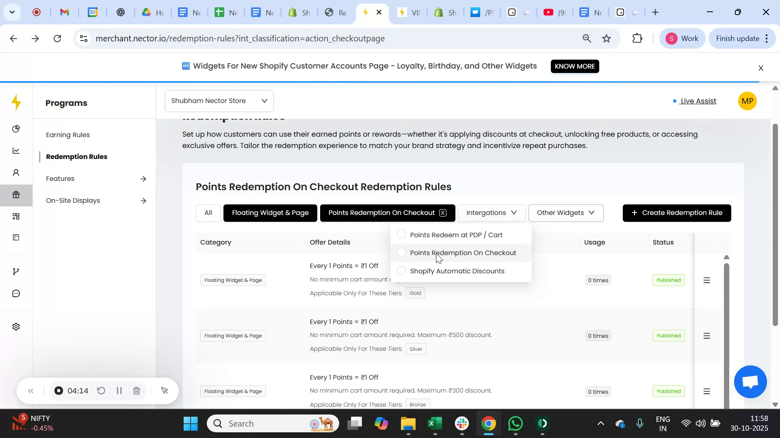The width and height of the screenshot is (780, 438).
Task: Select the line chart performance icon
Action: (16, 150)
